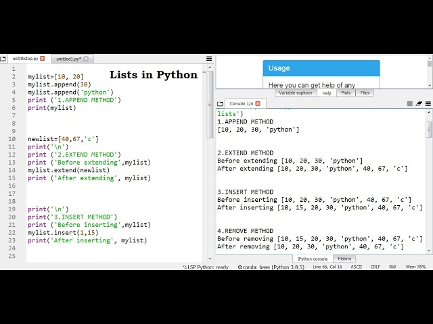The image size is (433, 324).
Task: Click the CRLF line ending status
Action: (375, 267)
